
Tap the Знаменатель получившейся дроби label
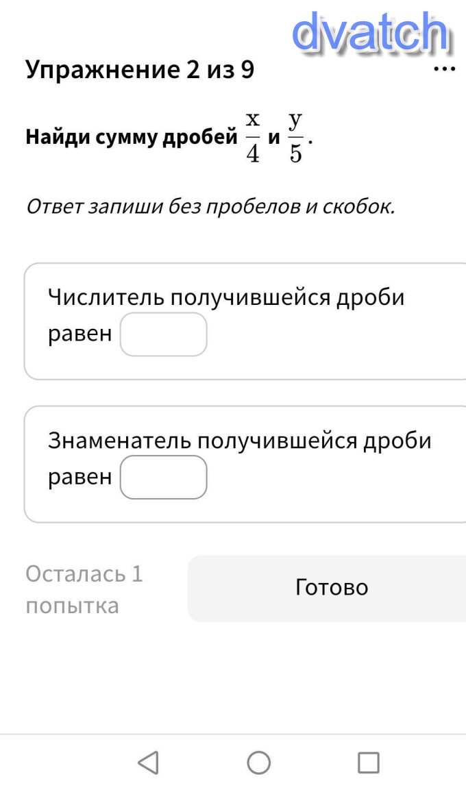(240, 441)
